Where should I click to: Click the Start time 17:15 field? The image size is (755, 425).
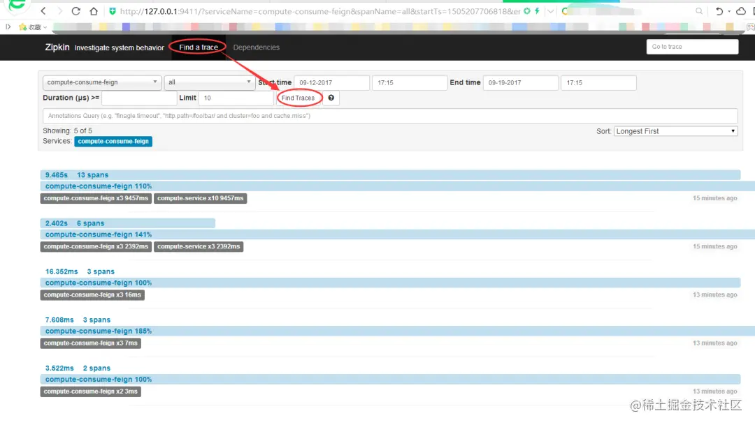click(x=409, y=82)
